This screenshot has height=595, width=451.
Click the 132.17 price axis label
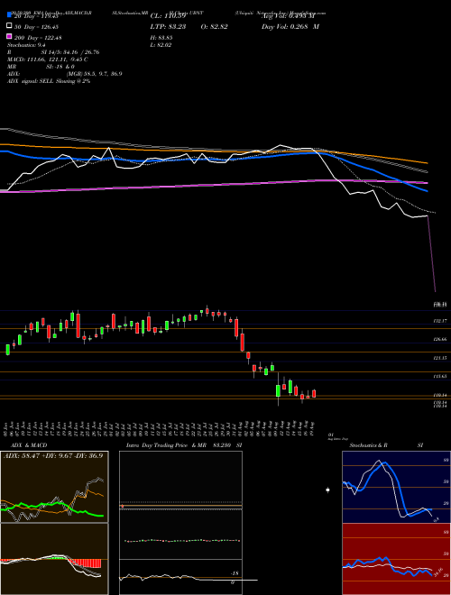click(x=440, y=321)
